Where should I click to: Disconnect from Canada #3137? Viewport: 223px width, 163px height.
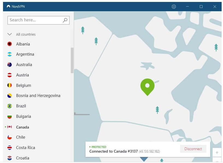point(193,149)
